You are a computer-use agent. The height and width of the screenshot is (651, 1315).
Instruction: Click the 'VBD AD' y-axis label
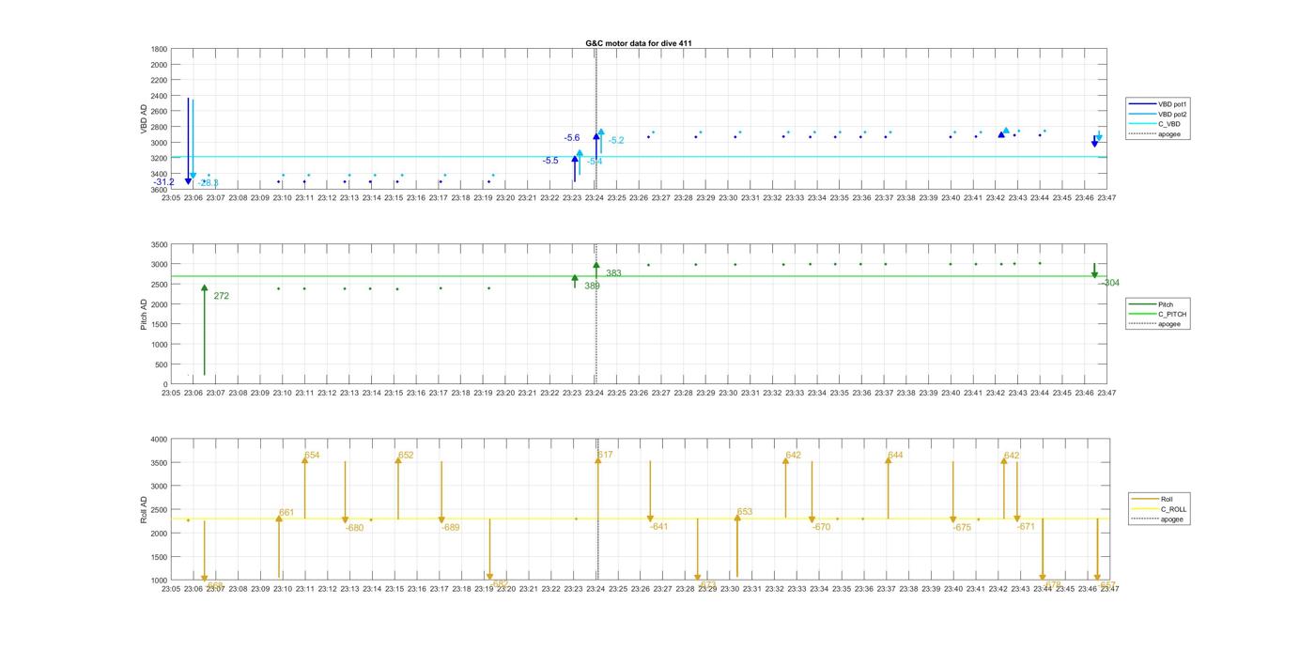145,118
